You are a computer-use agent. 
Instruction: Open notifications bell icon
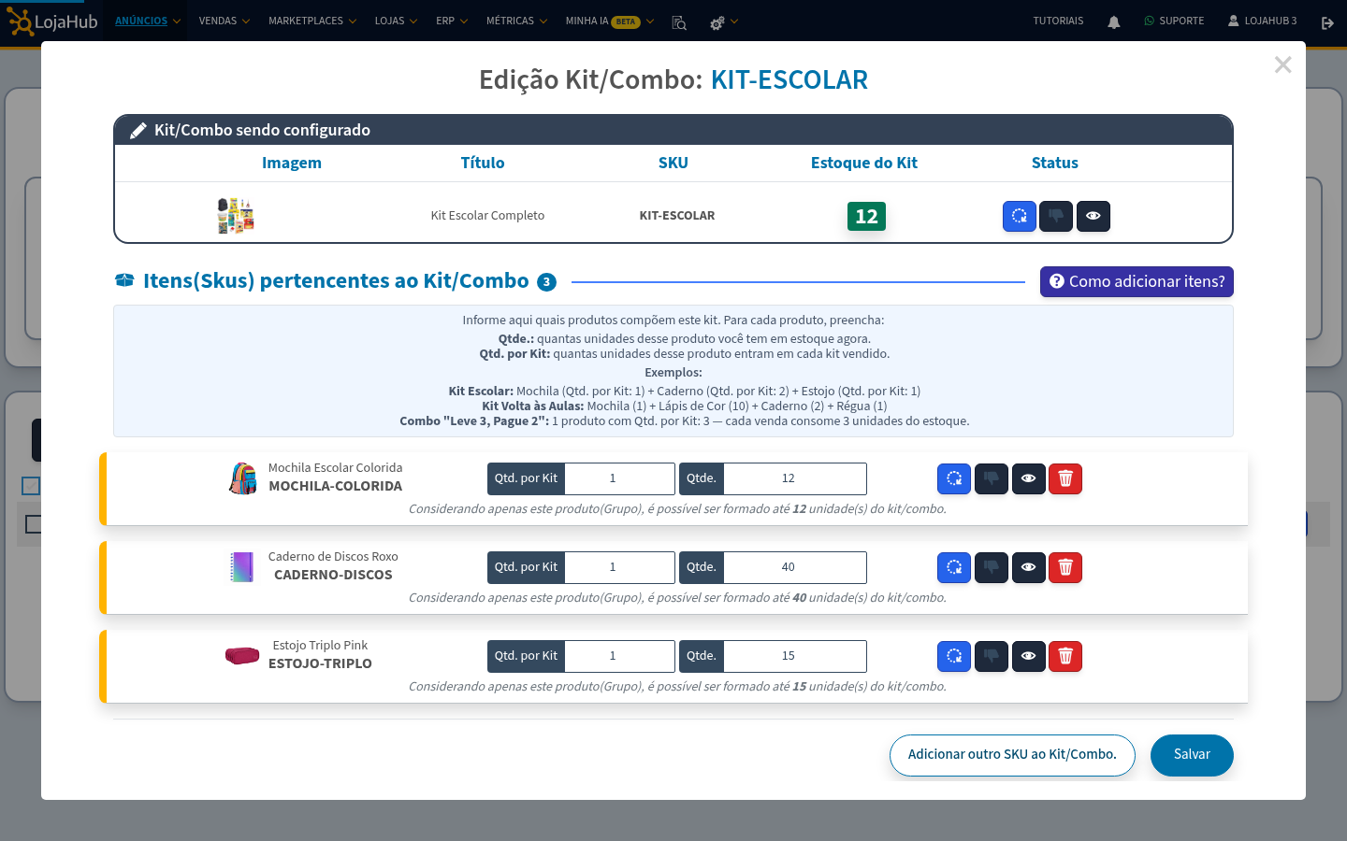[x=1113, y=21]
